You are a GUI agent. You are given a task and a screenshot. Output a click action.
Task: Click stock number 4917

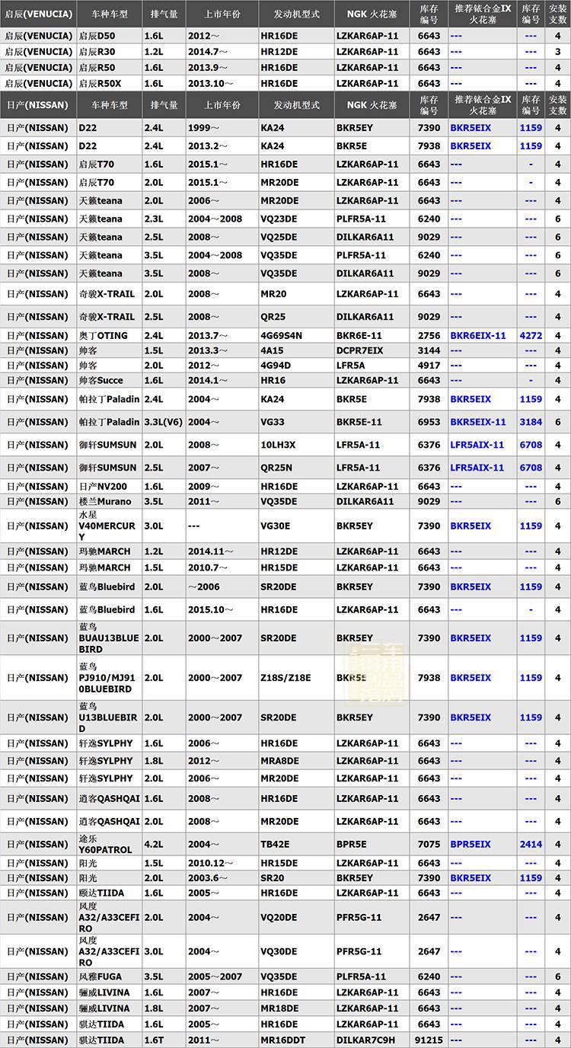click(x=429, y=366)
